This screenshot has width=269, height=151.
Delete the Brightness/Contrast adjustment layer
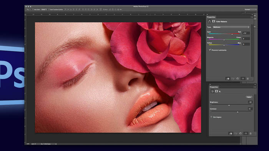tap(251, 133)
